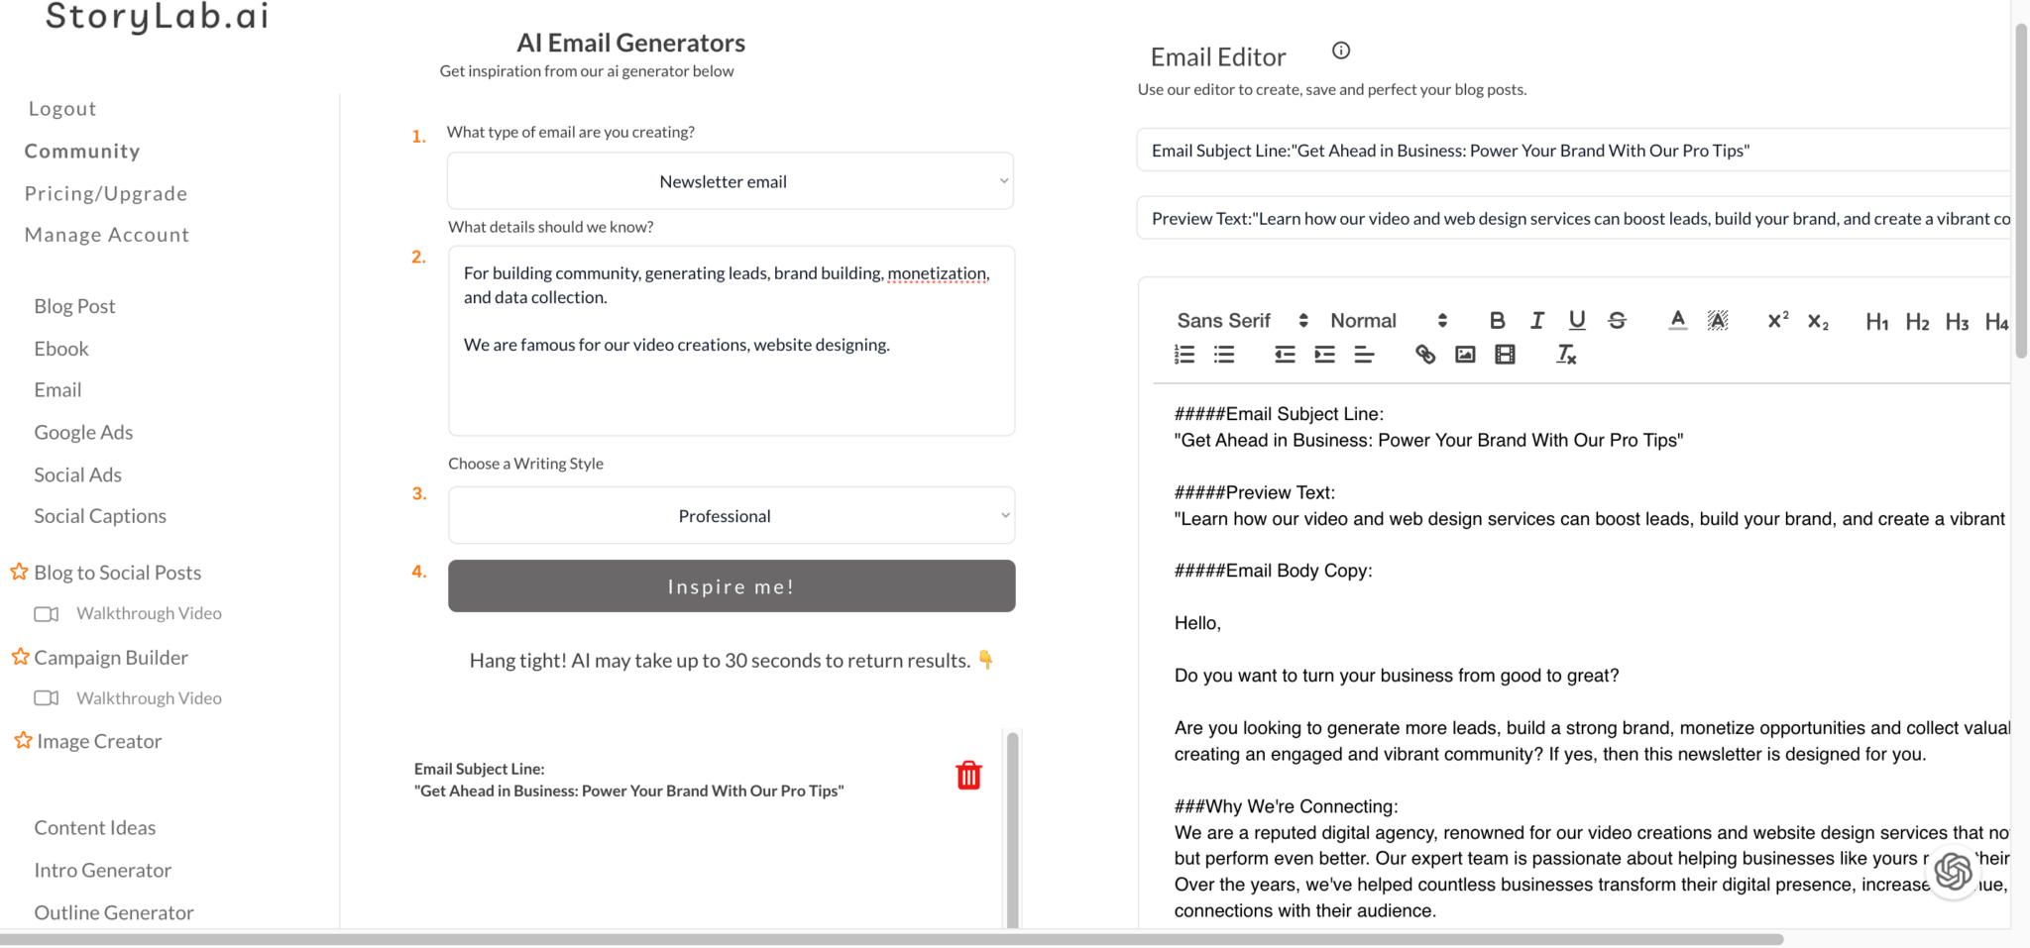Open Blog Post in the sidebar
The image size is (2030, 948).
[x=74, y=306]
